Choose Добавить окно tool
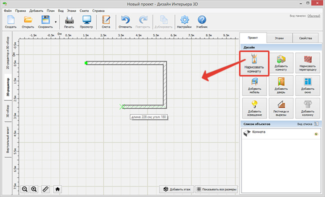Image resolution: width=325 pixels, height=197 pixels. coord(307,85)
